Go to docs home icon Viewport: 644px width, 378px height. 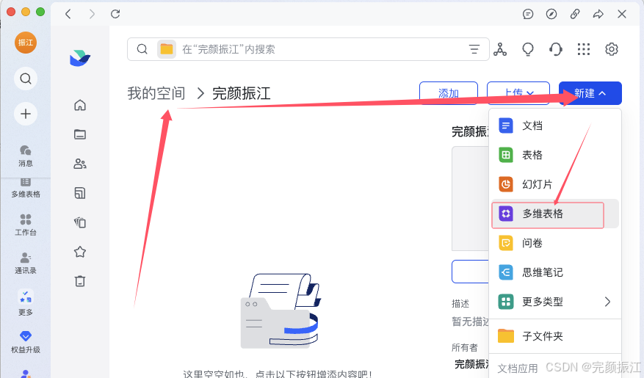pyautogui.click(x=80, y=105)
